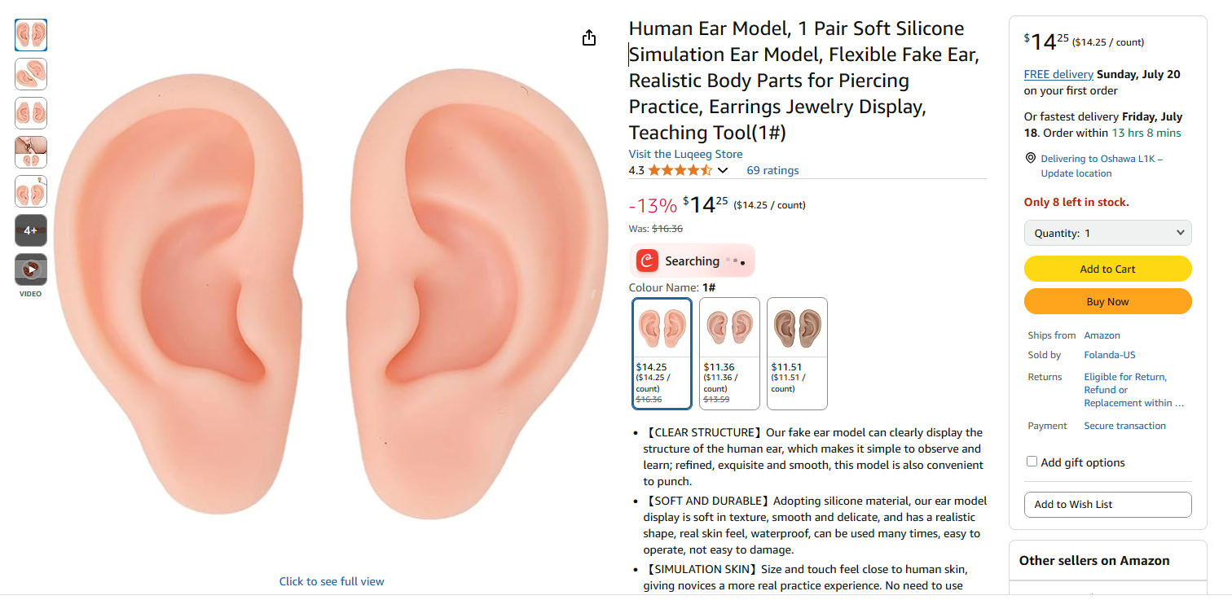1232x613 pixels.
Task: Click the Buy Now button
Action: click(1108, 301)
